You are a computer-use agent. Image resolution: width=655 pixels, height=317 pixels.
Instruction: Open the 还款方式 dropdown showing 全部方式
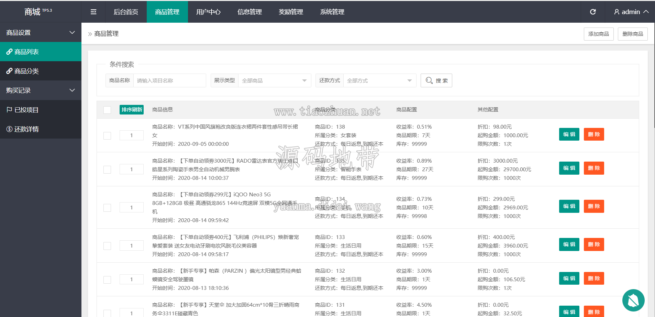(x=380, y=80)
